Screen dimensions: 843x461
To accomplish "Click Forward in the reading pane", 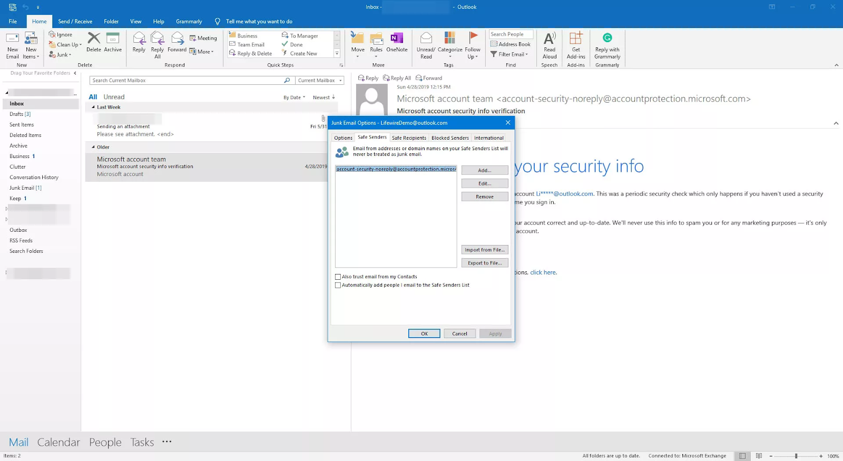I will tap(429, 78).
